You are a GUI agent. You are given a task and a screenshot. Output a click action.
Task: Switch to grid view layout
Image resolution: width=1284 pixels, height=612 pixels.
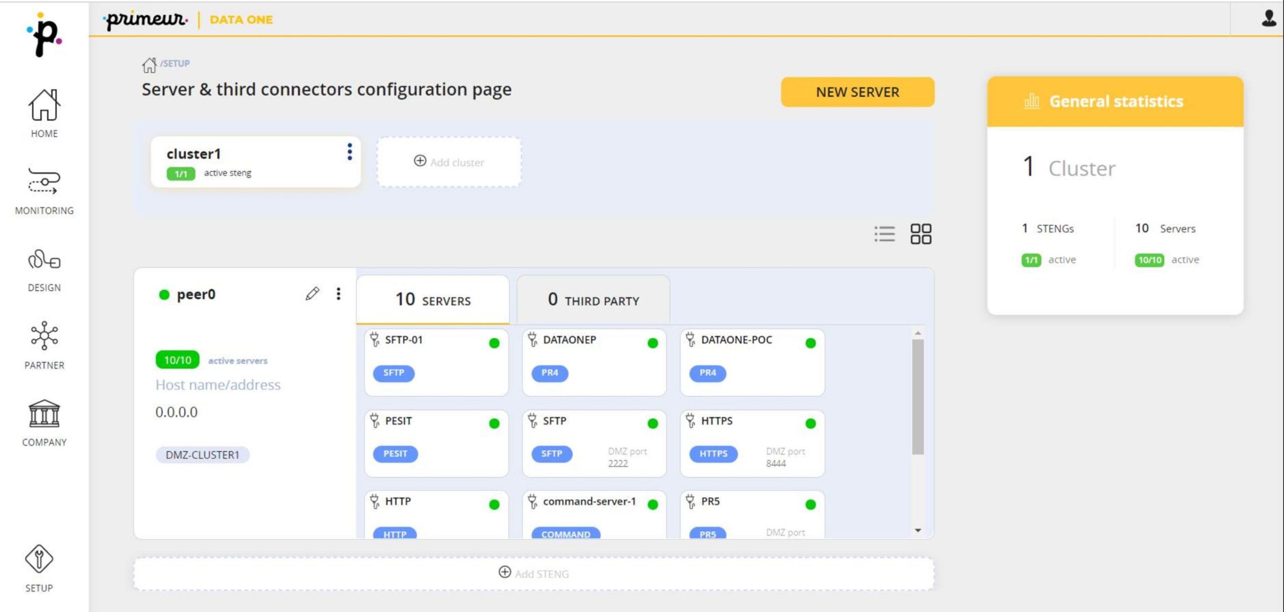coord(921,234)
